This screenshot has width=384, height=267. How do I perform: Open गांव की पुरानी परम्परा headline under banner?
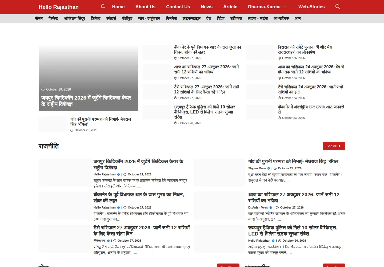(x=101, y=122)
